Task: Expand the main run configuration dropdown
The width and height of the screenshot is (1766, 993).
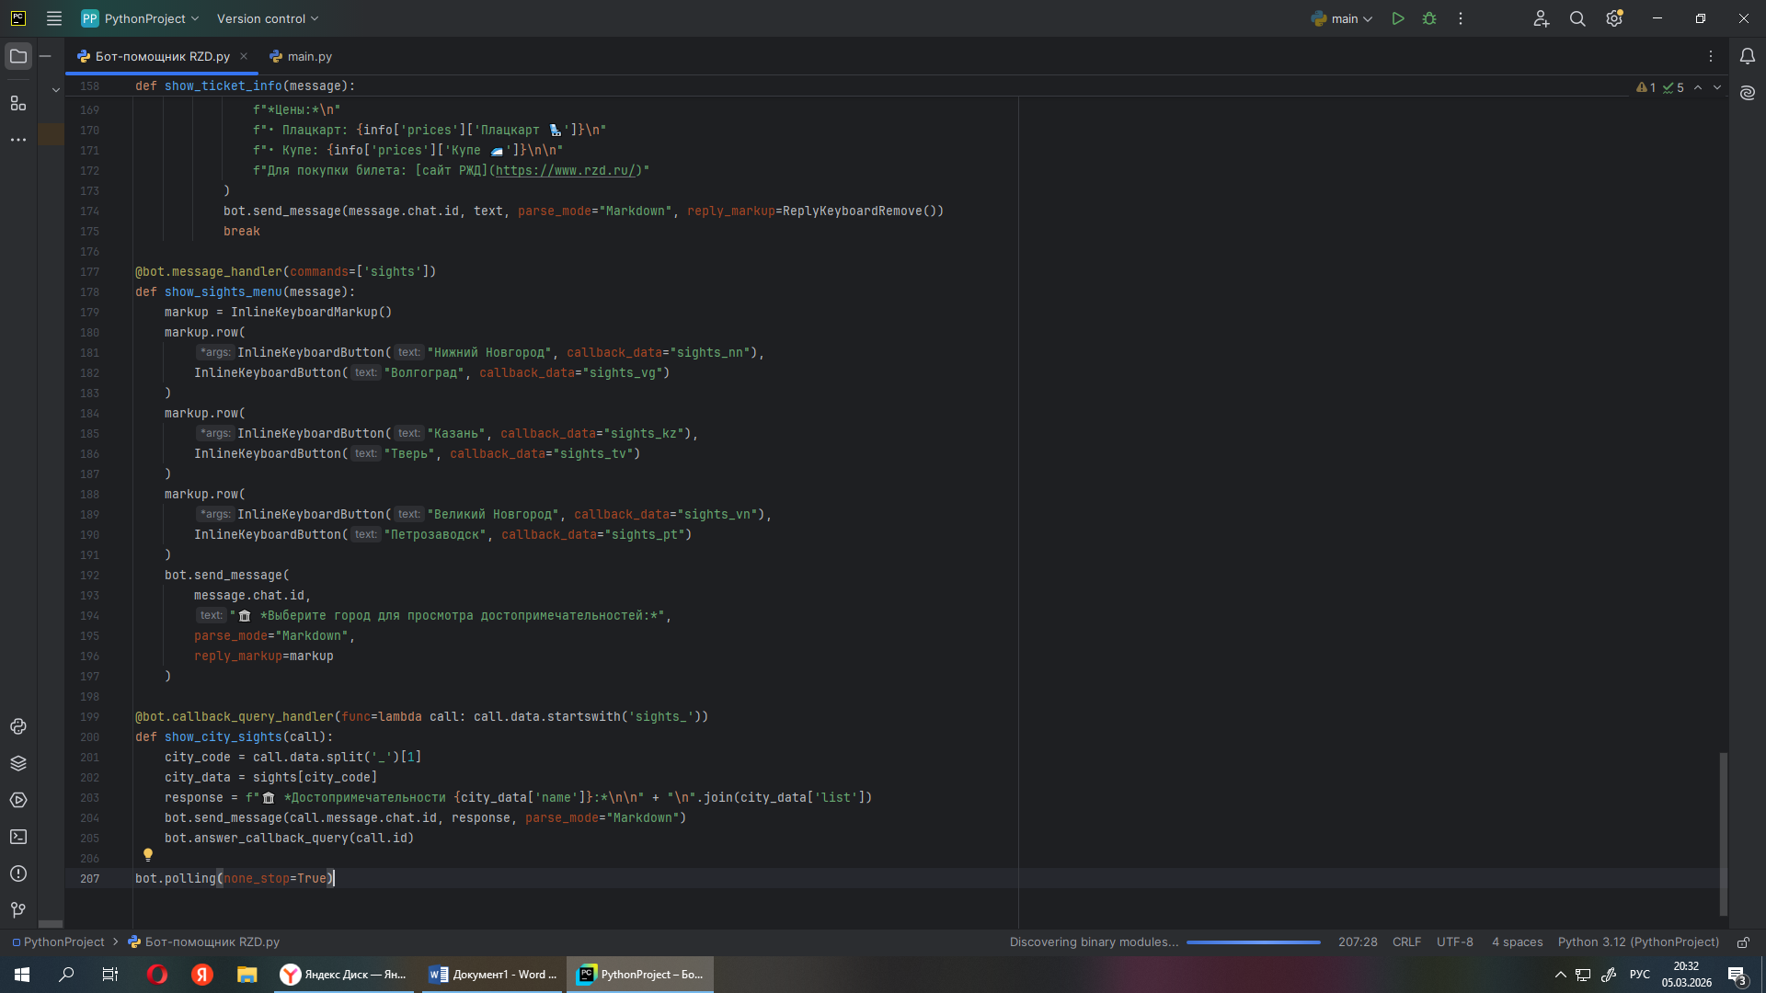Action: tap(1350, 18)
